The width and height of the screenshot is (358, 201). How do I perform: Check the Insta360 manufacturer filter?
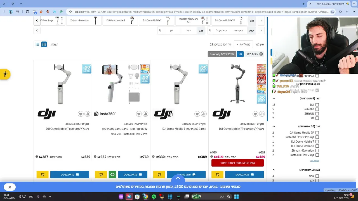pos(317,109)
